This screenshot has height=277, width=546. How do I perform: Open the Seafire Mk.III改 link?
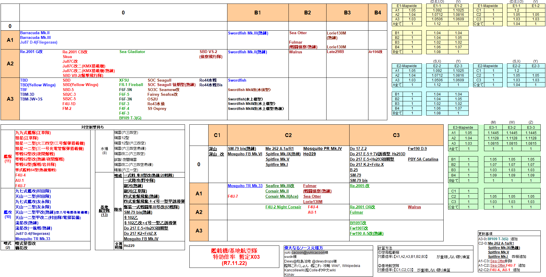tap(280, 186)
